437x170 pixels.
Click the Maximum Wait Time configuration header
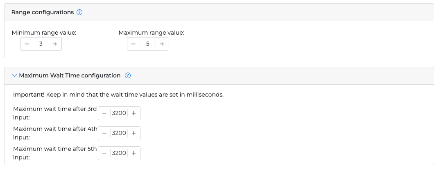click(x=70, y=75)
